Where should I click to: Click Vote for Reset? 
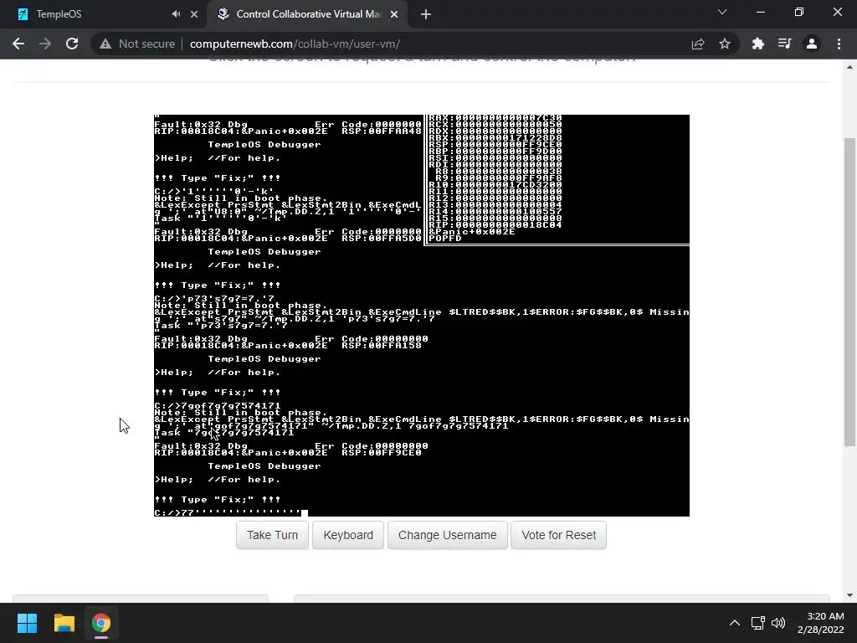(x=558, y=535)
